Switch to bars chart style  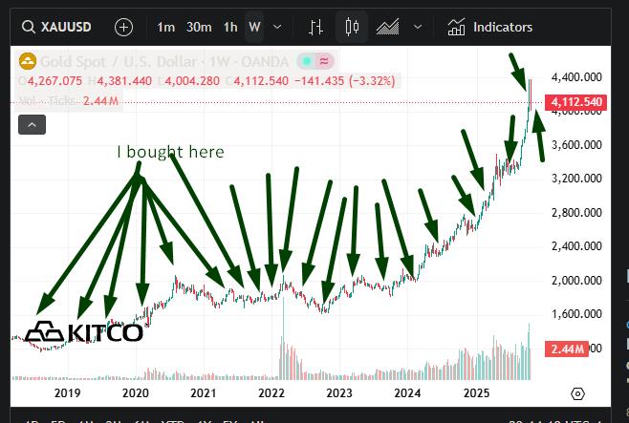point(315,28)
